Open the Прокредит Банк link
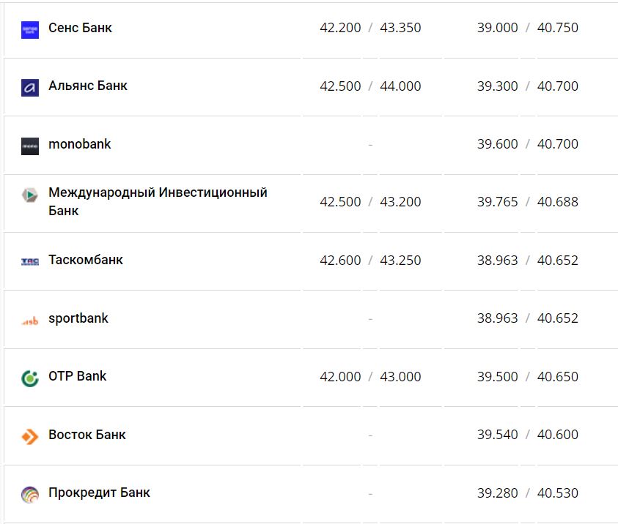 (x=99, y=493)
